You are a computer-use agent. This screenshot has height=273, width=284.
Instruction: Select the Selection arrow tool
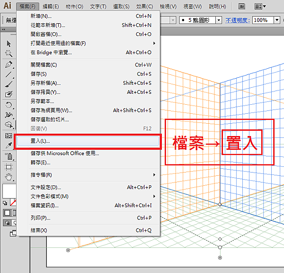pos(9,44)
